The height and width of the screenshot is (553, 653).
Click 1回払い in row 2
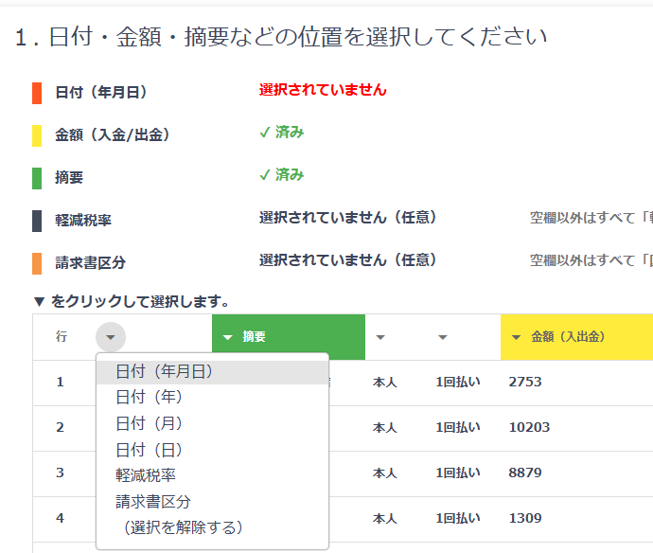coord(458,427)
